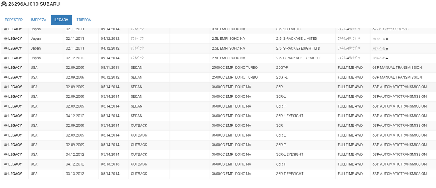Click the LEGACY label in the 25GT-P row

pyautogui.click(x=15, y=68)
